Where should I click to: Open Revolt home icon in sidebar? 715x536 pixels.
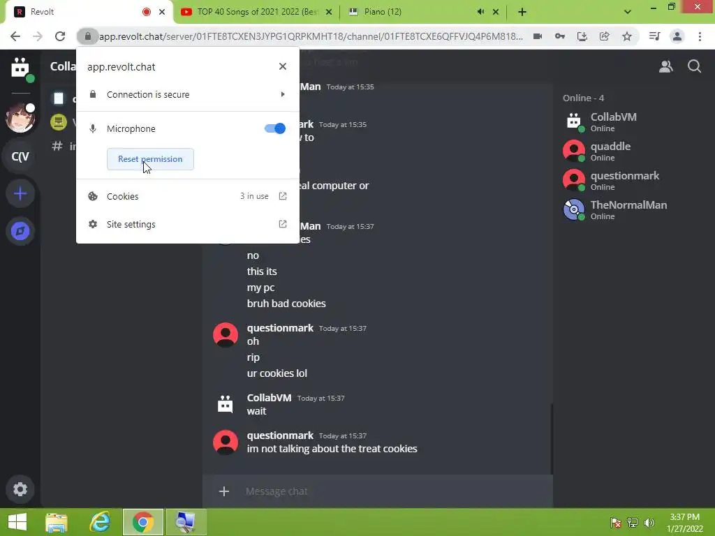pos(20,68)
